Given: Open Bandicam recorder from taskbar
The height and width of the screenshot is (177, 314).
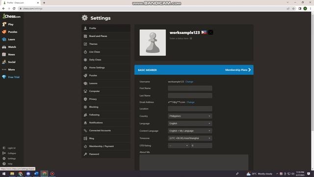Looking at the screenshot, I should (52, 174).
